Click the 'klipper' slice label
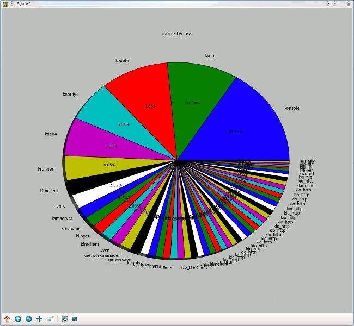Screen dimensions: 354x326 tap(83, 236)
